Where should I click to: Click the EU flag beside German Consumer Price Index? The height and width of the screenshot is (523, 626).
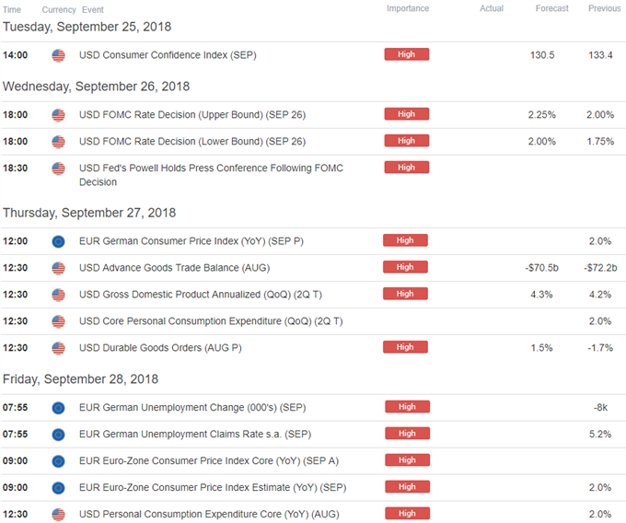(x=58, y=241)
